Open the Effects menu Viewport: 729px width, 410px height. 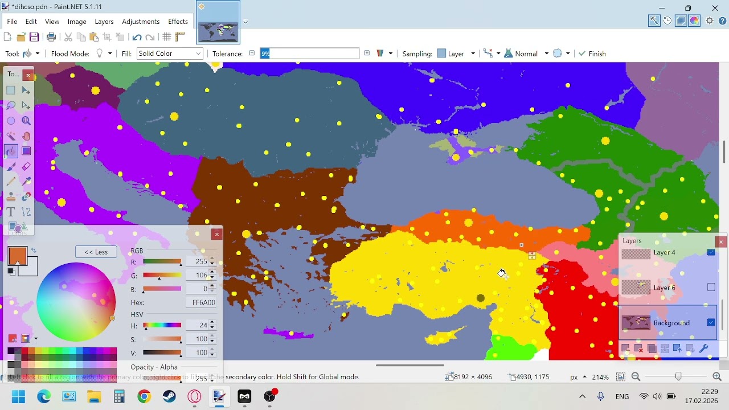[x=178, y=22]
